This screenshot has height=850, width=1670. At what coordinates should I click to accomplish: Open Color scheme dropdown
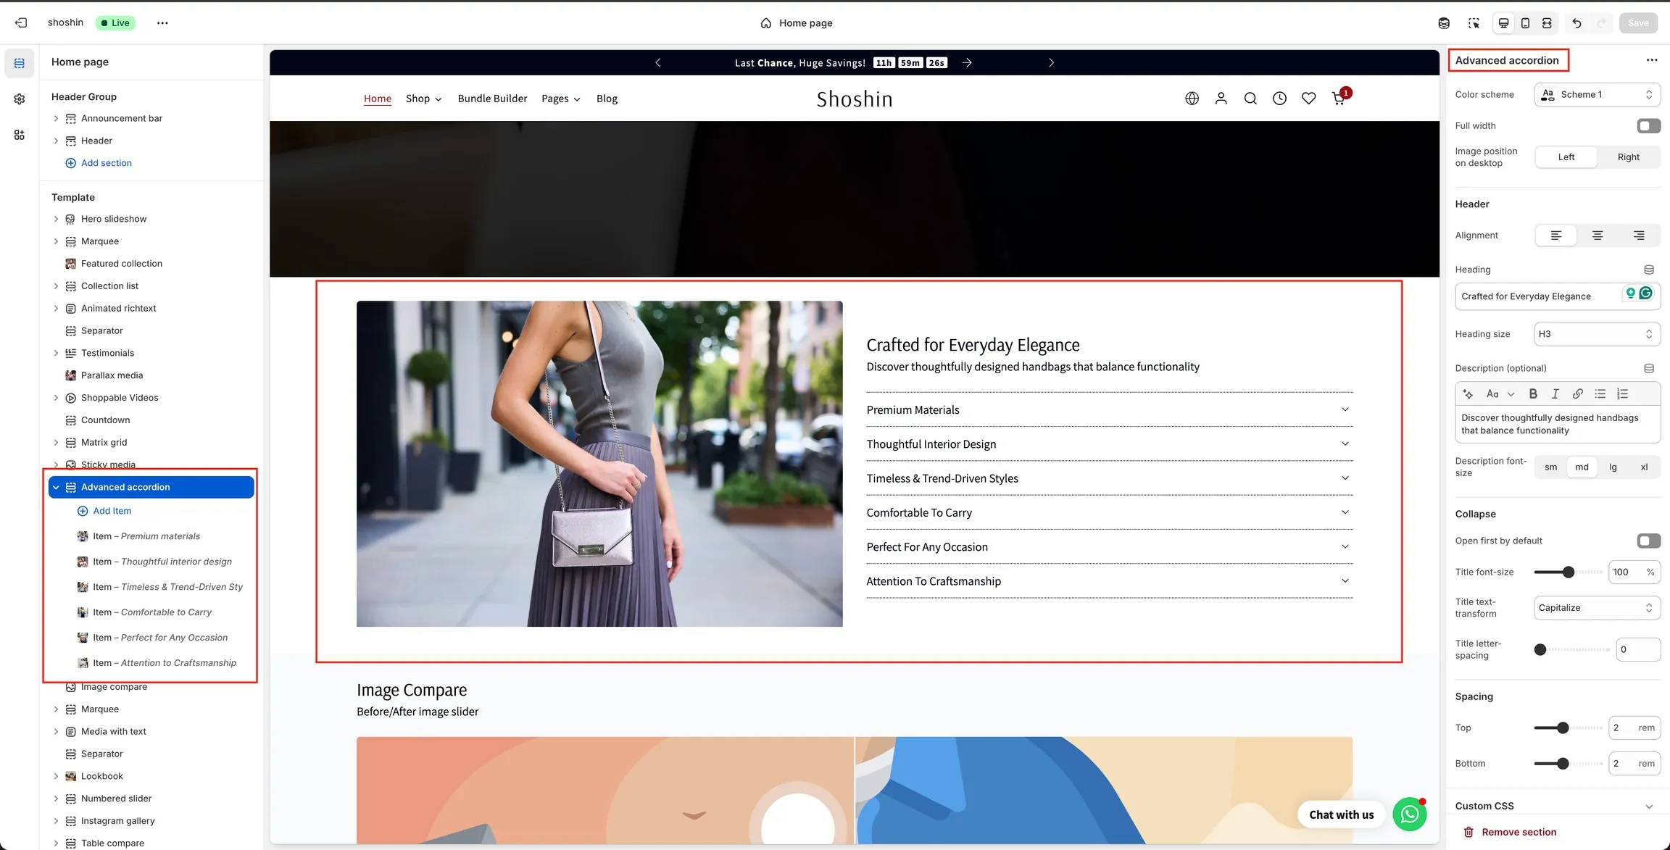(1597, 95)
